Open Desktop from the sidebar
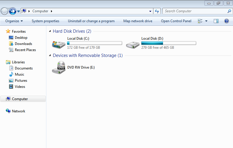233x148 pixels. 21,38
